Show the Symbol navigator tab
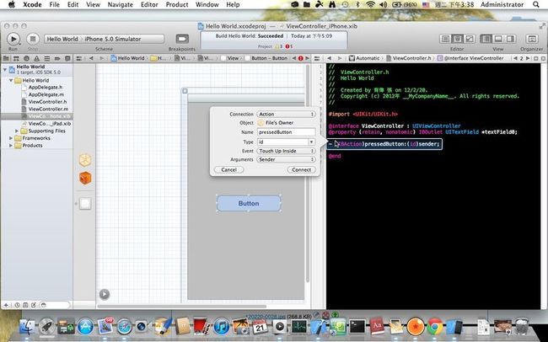The width and height of the screenshot is (548, 342). 16,58
